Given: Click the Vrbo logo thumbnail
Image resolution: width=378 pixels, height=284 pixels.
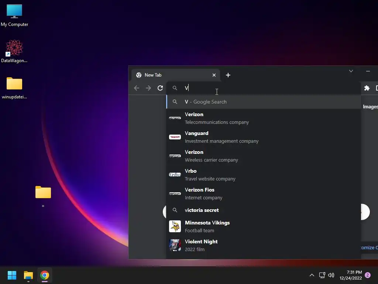Looking at the screenshot, I should coord(175,175).
